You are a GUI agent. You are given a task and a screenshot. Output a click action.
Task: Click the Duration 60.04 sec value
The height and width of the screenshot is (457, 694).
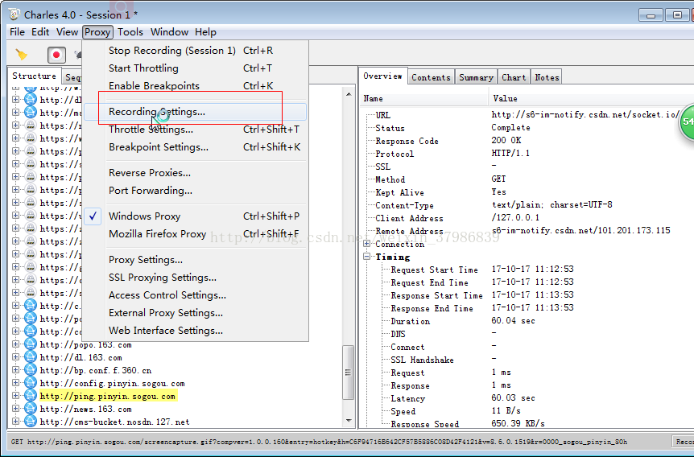(513, 320)
